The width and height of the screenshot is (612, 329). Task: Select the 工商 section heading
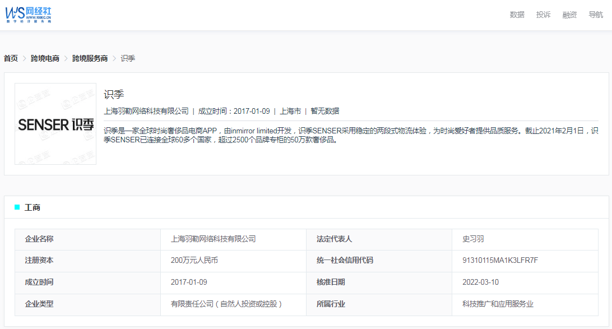[x=33, y=207]
